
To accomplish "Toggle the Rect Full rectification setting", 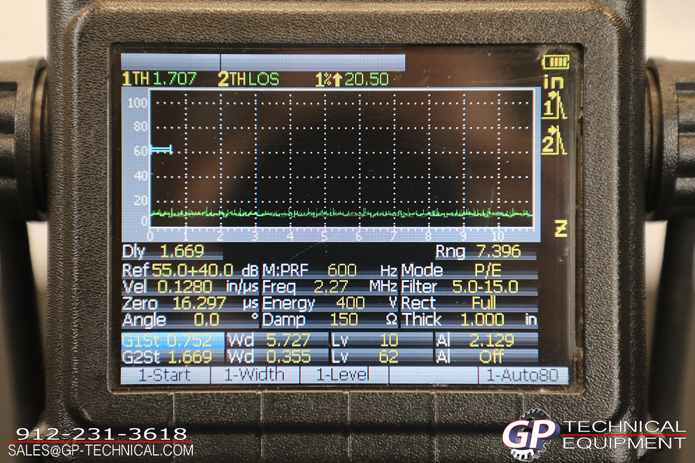I will (x=469, y=303).
